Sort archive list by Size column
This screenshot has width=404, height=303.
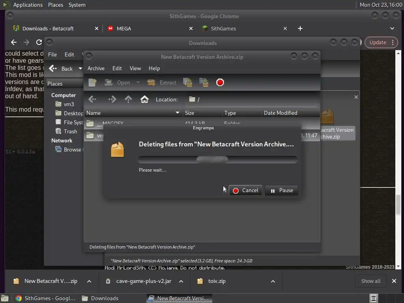(202, 113)
